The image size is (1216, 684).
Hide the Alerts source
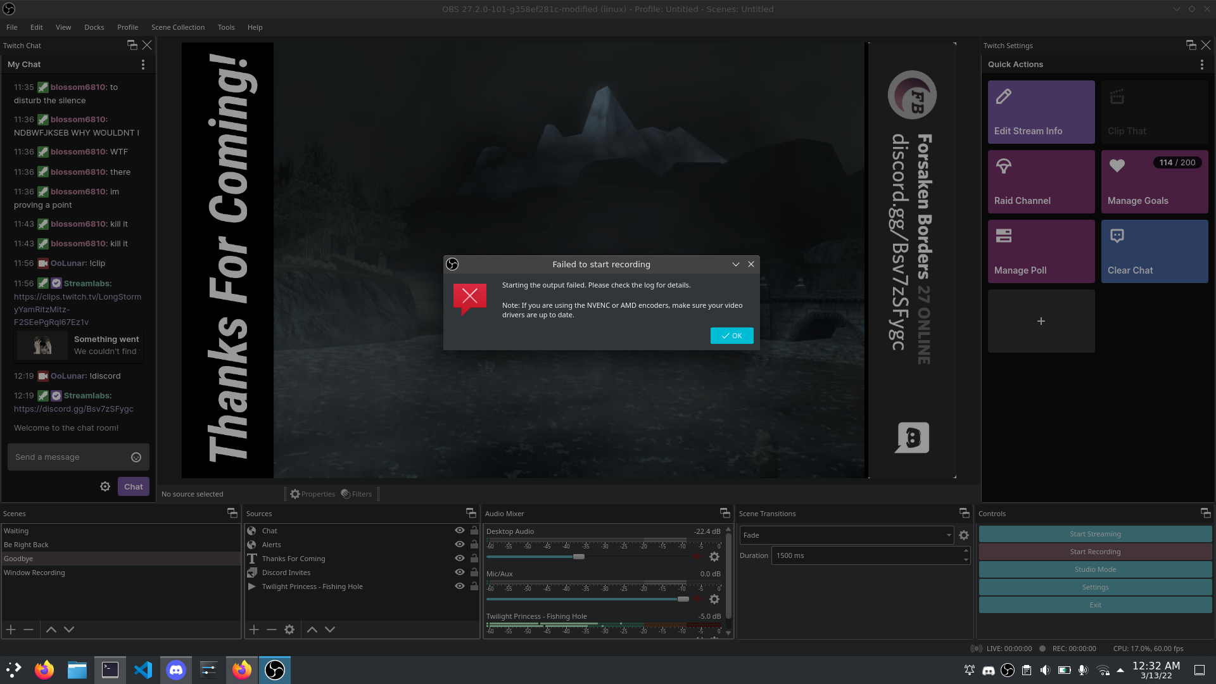point(459,544)
